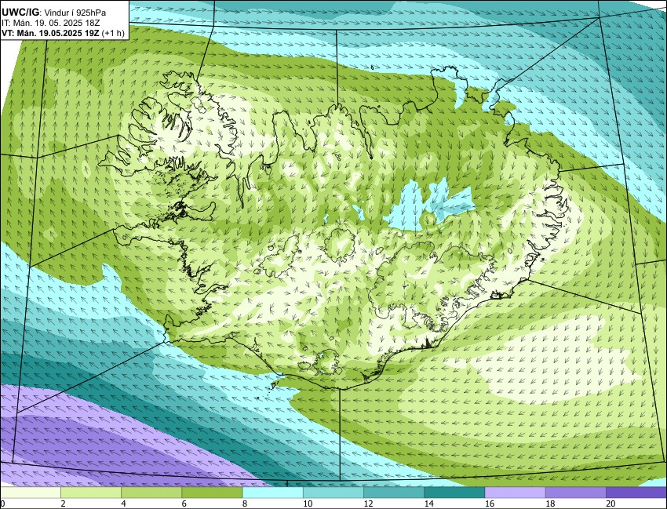The image size is (667, 509).
Task: Click the legend label '20'
Action: pos(611,504)
